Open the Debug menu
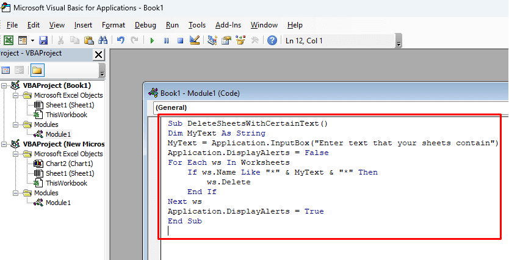This screenshot has height=260, width=509. coord(145,25)
